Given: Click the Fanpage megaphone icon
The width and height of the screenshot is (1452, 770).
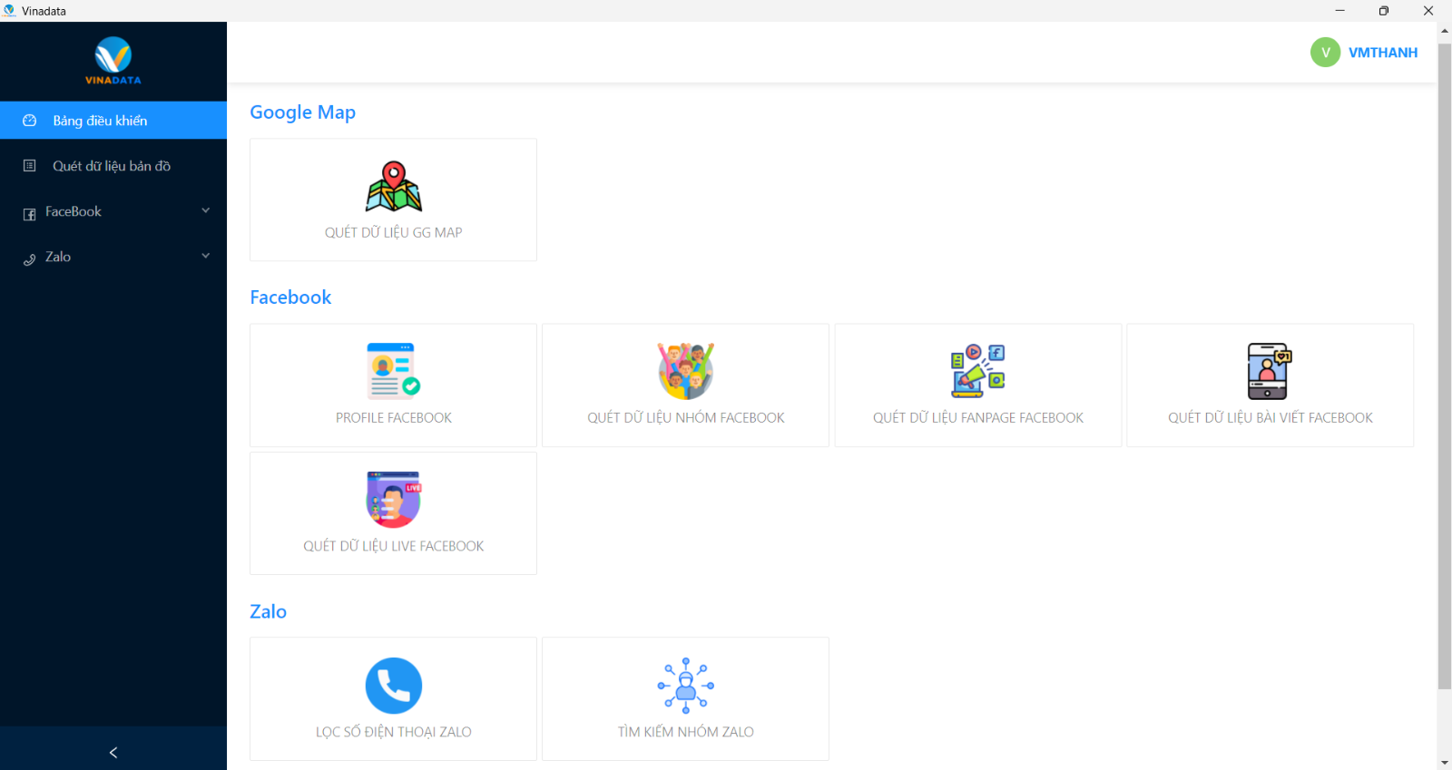Looking at the screenshot, I should tap(978, 371).
